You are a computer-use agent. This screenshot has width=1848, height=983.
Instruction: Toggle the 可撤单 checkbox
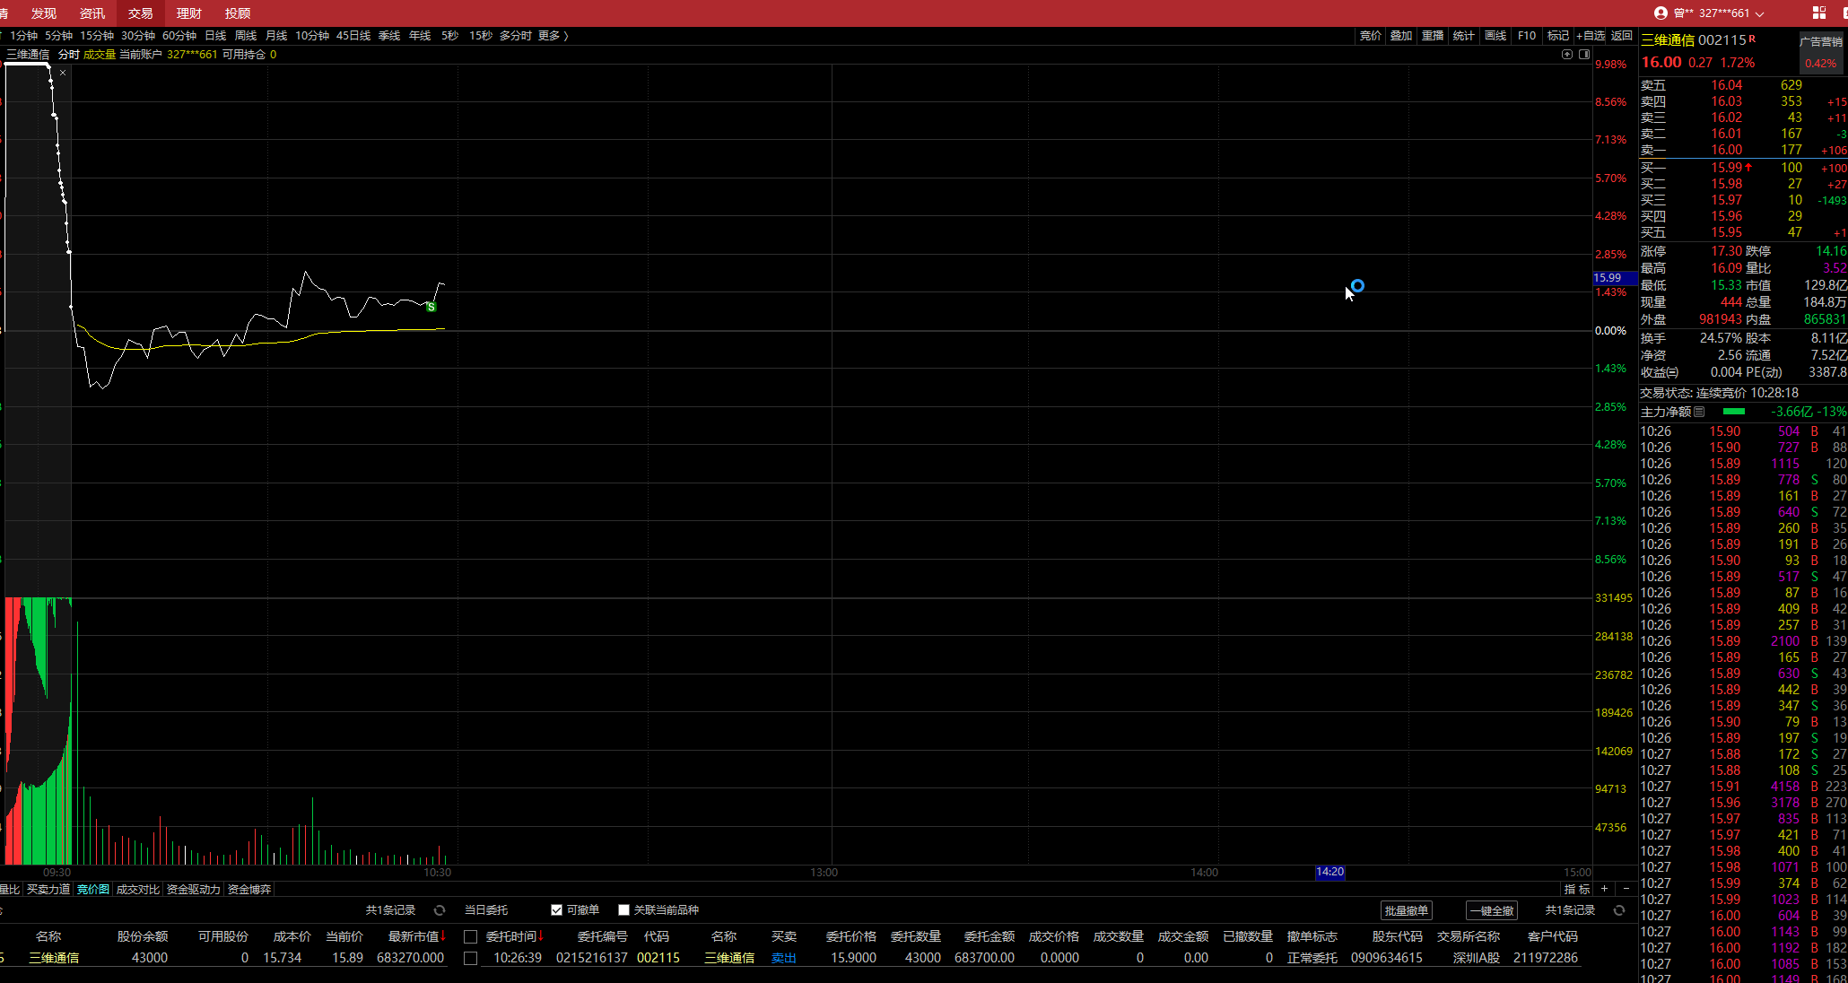[556, 910]
